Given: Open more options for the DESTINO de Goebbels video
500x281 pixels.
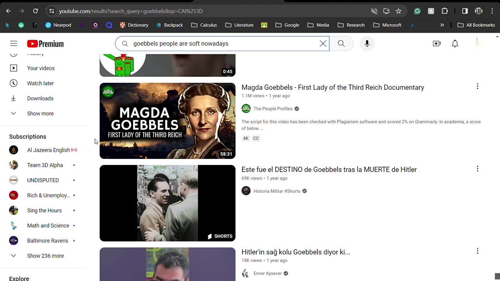Looking at the screenshot, I should [x=477, y=169].
